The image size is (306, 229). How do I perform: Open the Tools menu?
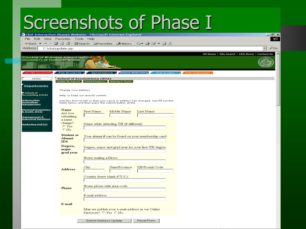point(79,39)
